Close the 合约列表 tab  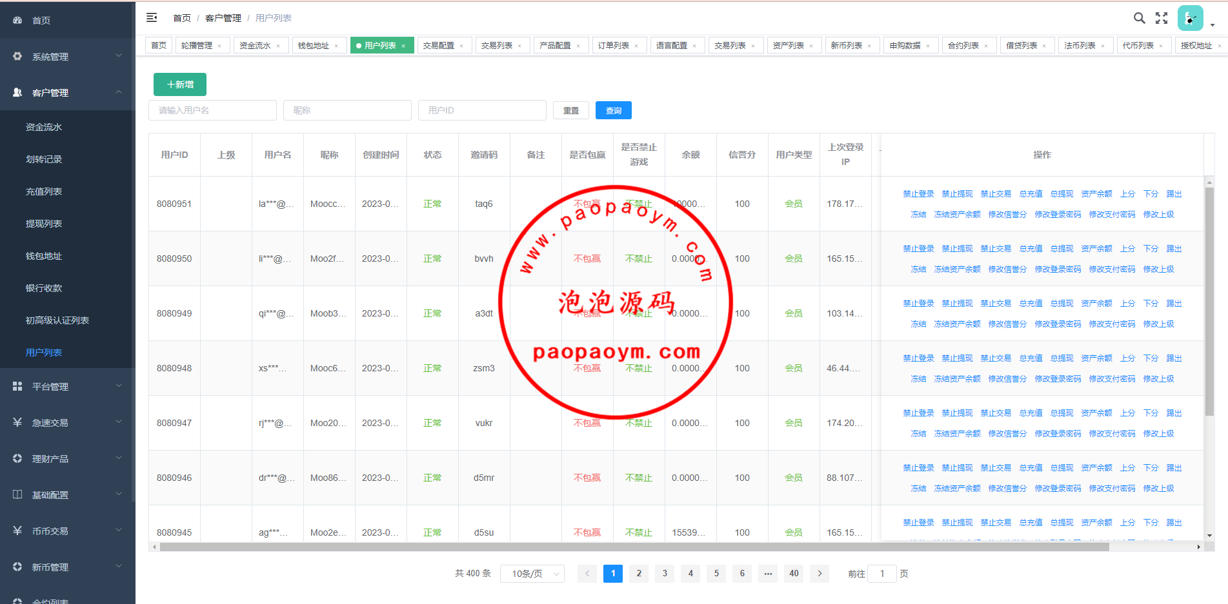click(x=986, y=46)
